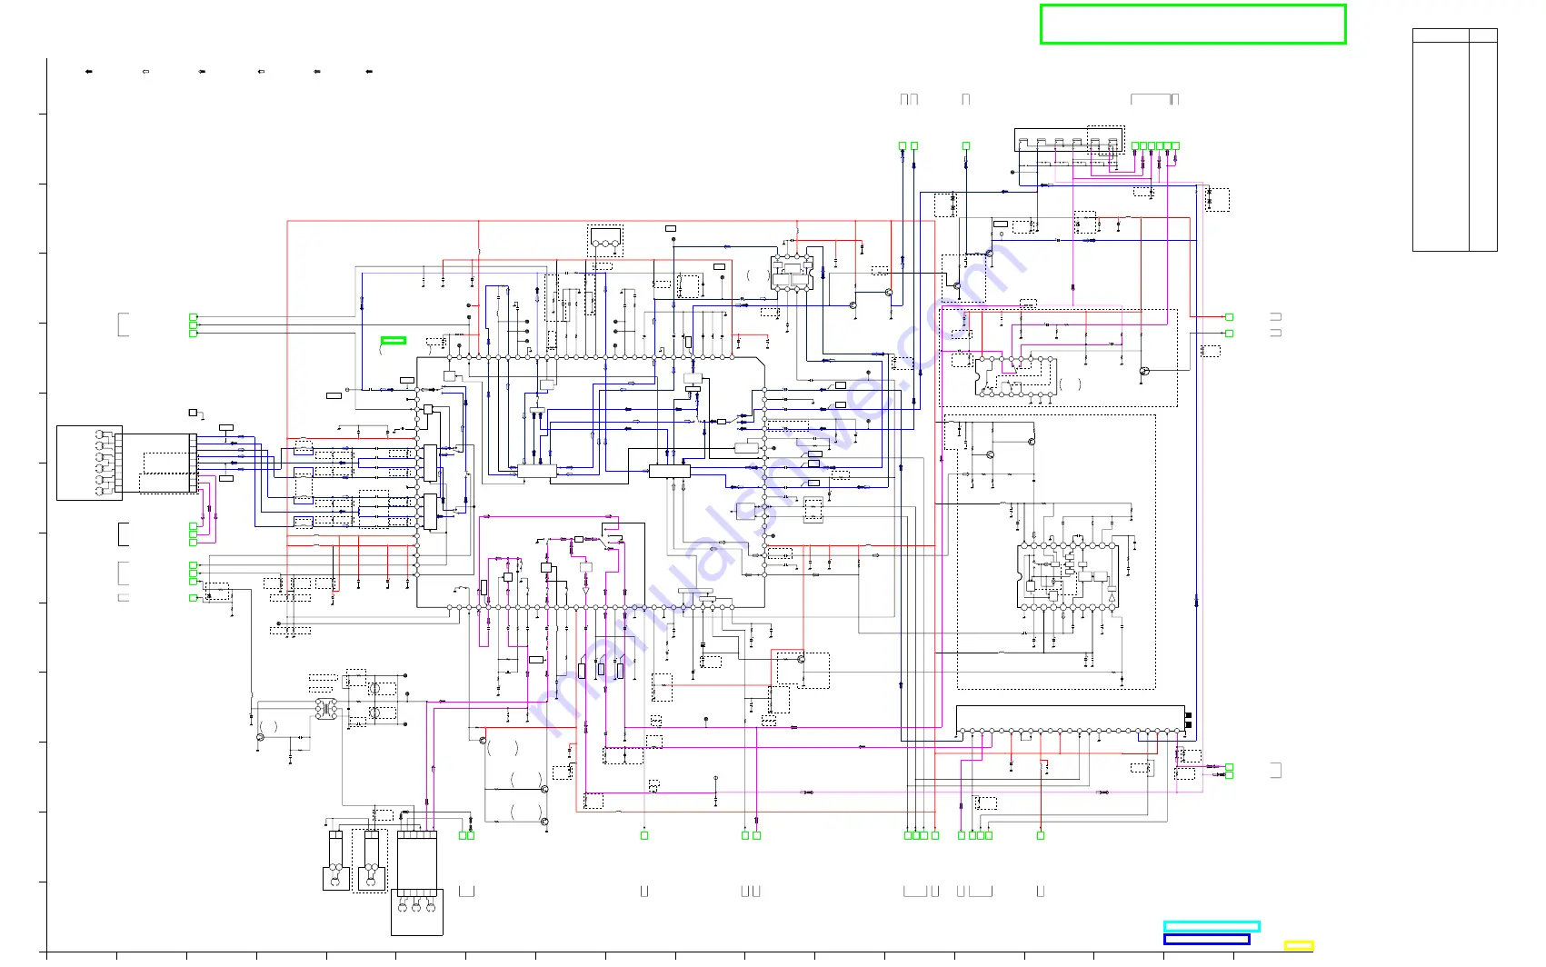Image resolution: width=1546 pixels, height=967 pixels.
Task: Click the empty two-column table at the upper right
Action: tap(1454, 140)
